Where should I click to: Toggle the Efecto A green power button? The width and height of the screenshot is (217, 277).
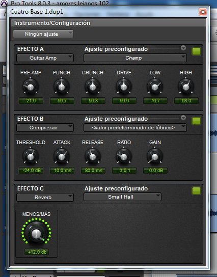(x=196, y=51)
